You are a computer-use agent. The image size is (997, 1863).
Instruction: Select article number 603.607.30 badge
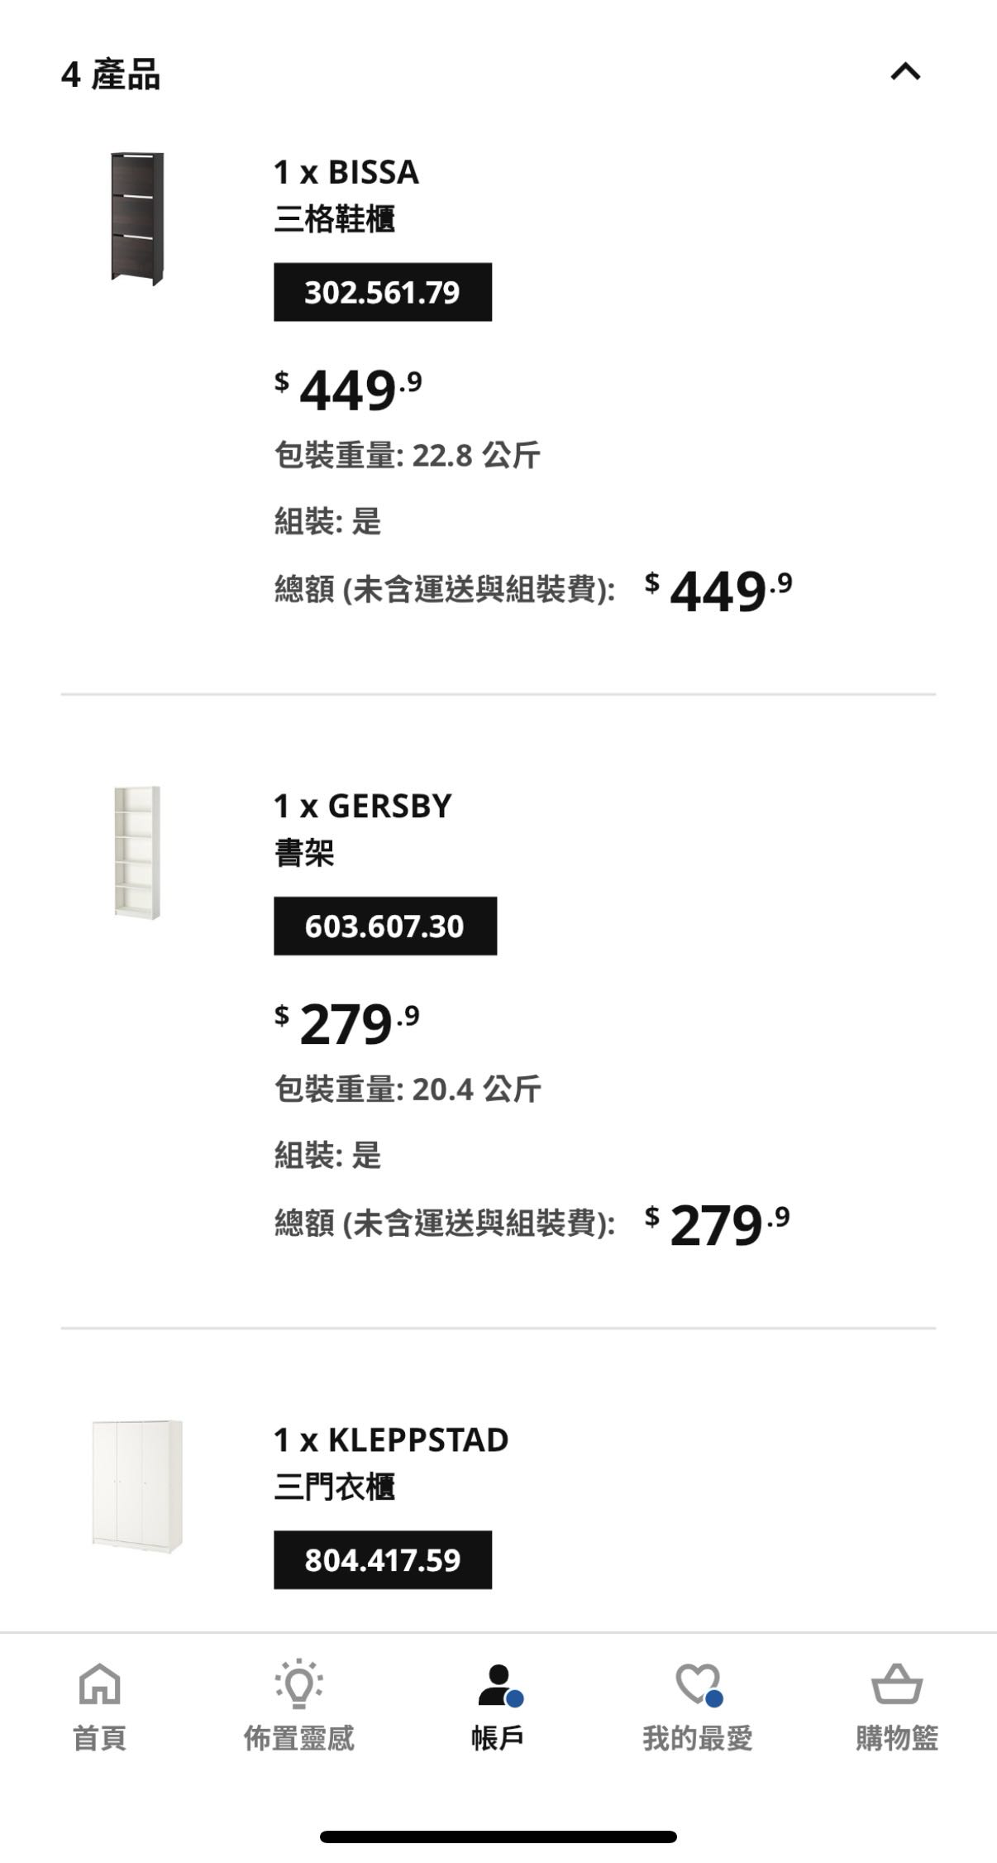click(385, 926)
